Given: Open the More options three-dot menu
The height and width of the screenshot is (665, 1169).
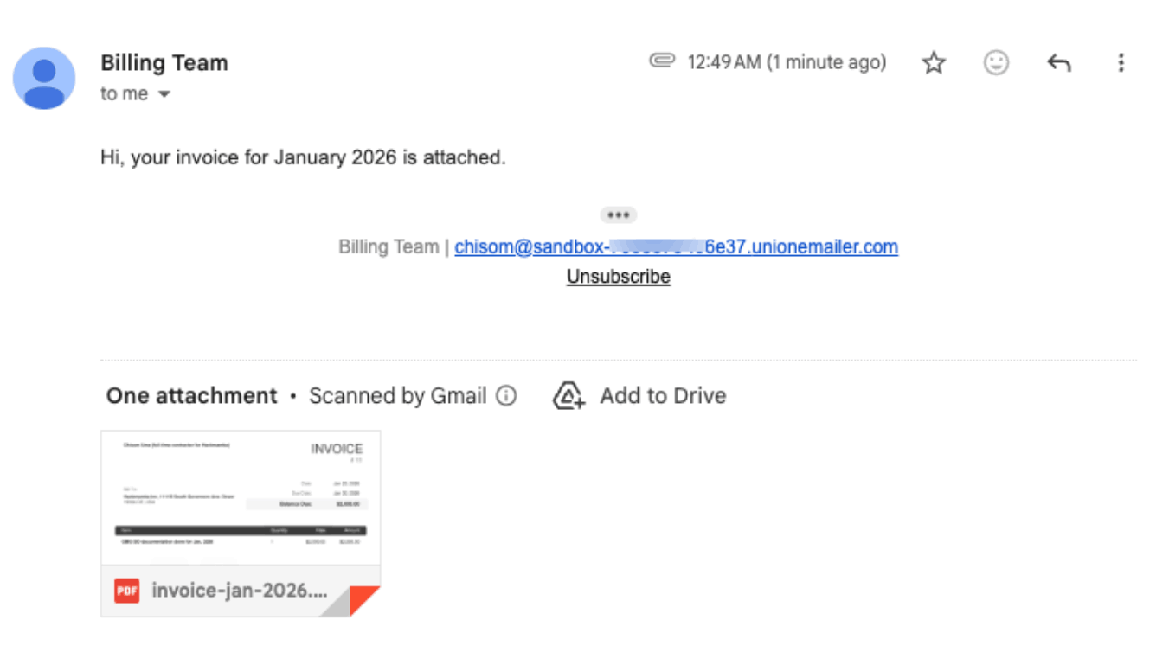Looking at the screenshot, I should (1121, 62).
